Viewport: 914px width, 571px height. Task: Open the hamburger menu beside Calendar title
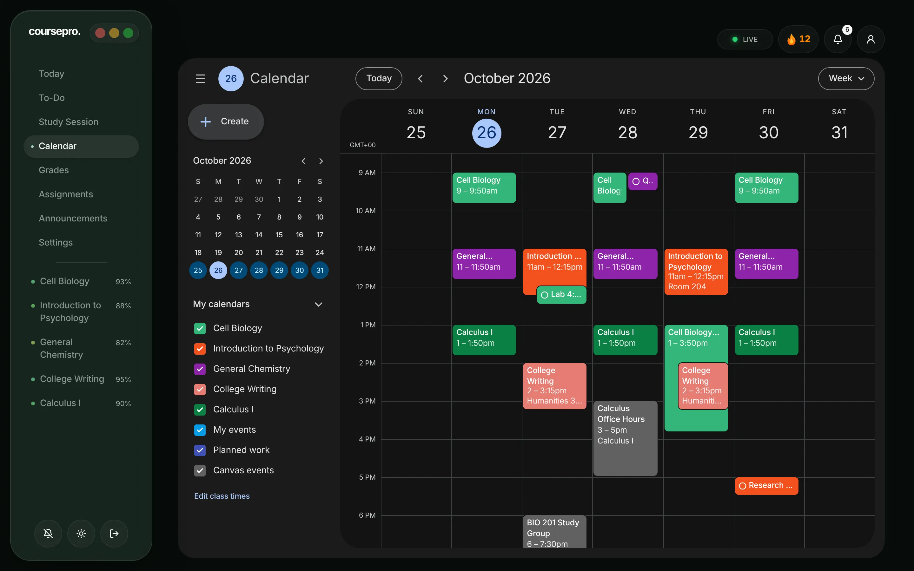coord(200,79)
